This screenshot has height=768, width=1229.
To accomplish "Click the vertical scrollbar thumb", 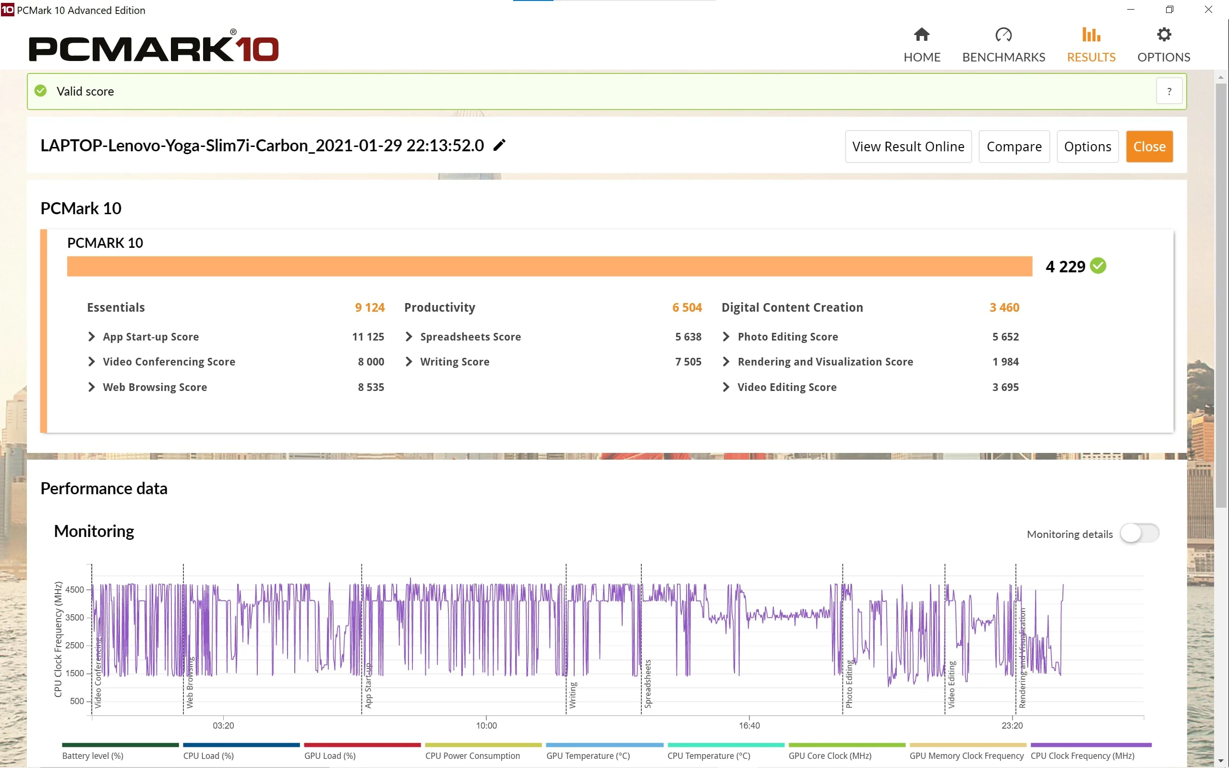I will point(1221,295).
